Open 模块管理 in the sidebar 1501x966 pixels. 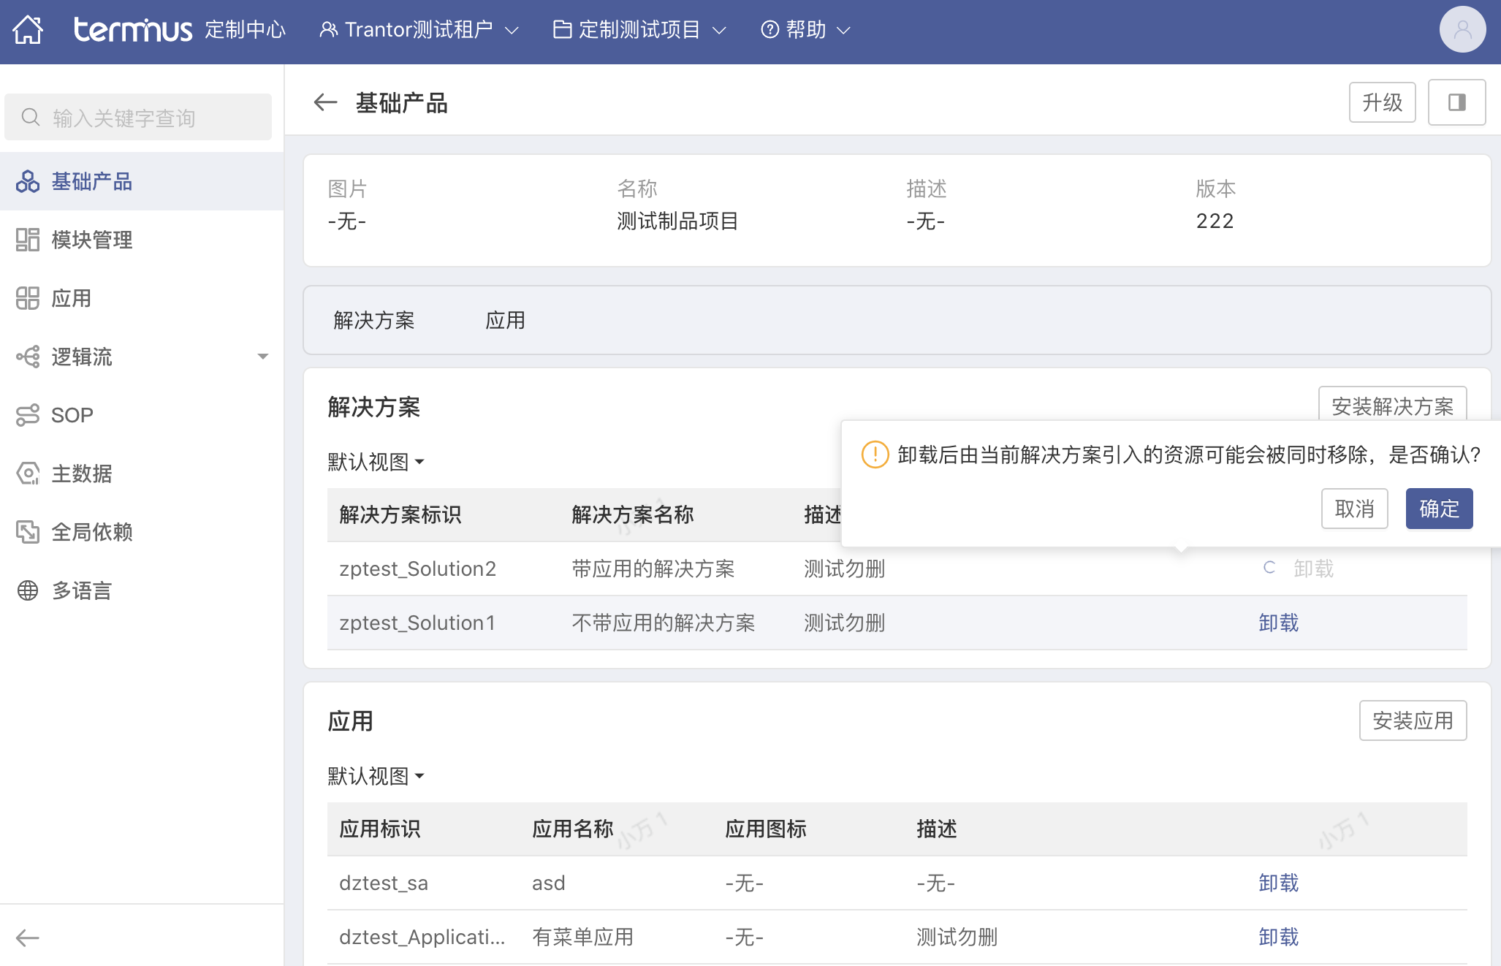coord(142,240)
